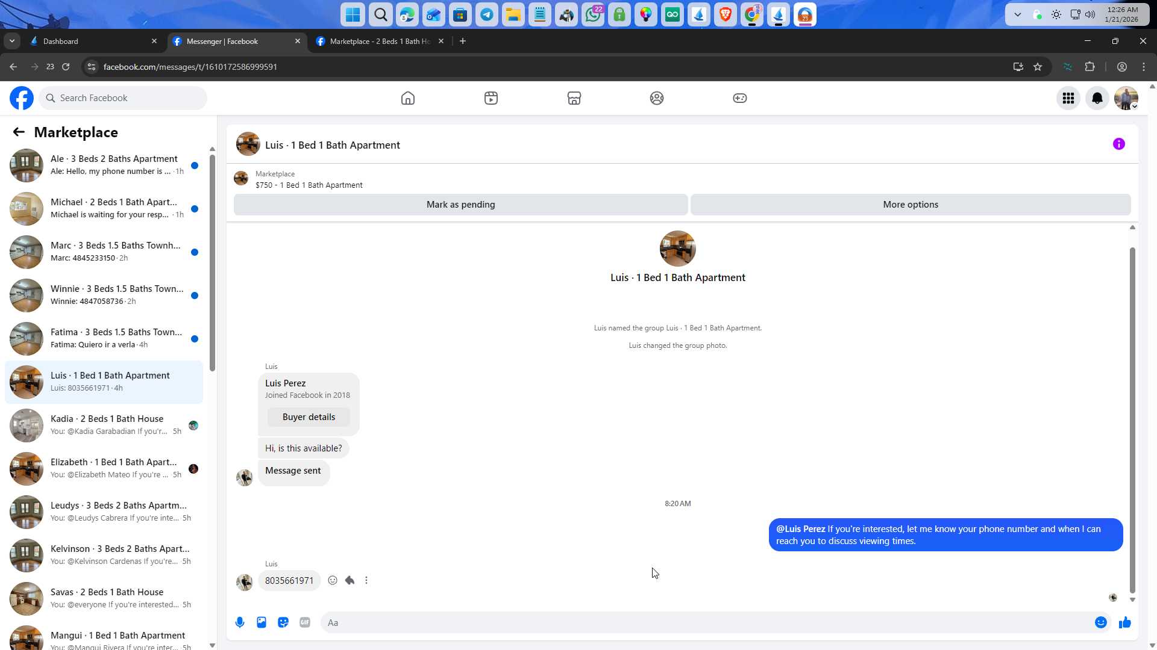Reply to the 8035661971 message
This screenshot has height=650, width=1157.
(x=350, y=580)
